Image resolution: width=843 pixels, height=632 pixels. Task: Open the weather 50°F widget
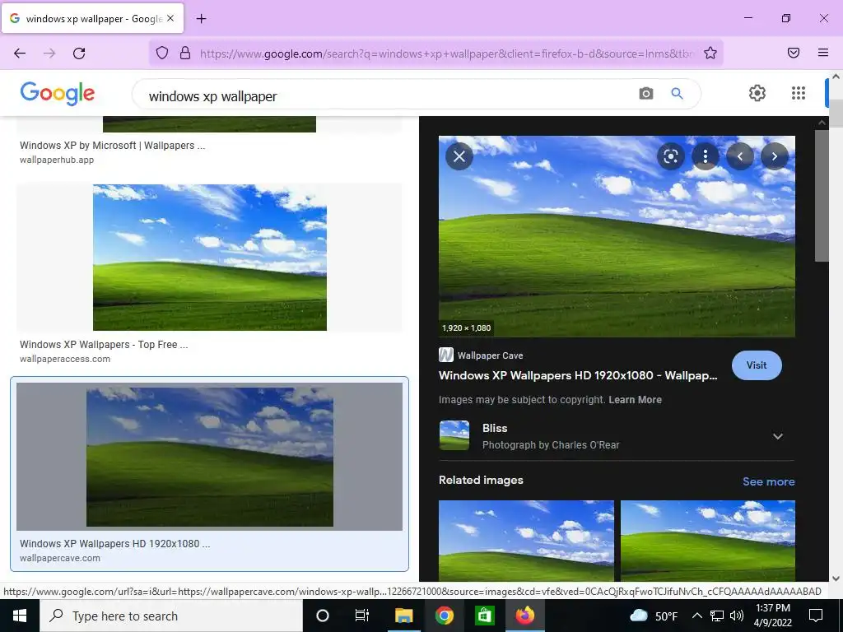653,616
